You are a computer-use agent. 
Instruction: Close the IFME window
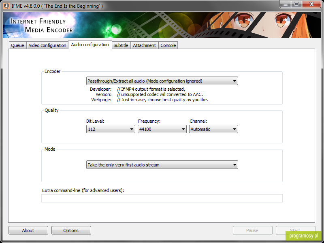(311, 4)
